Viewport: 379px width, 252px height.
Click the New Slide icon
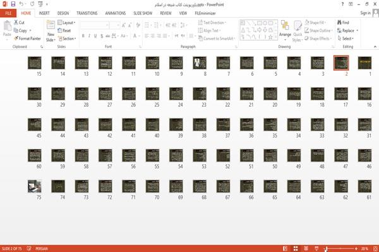(x=51, y=25)
